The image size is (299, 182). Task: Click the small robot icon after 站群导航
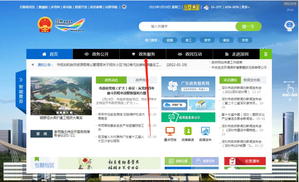tap(124, 7)
